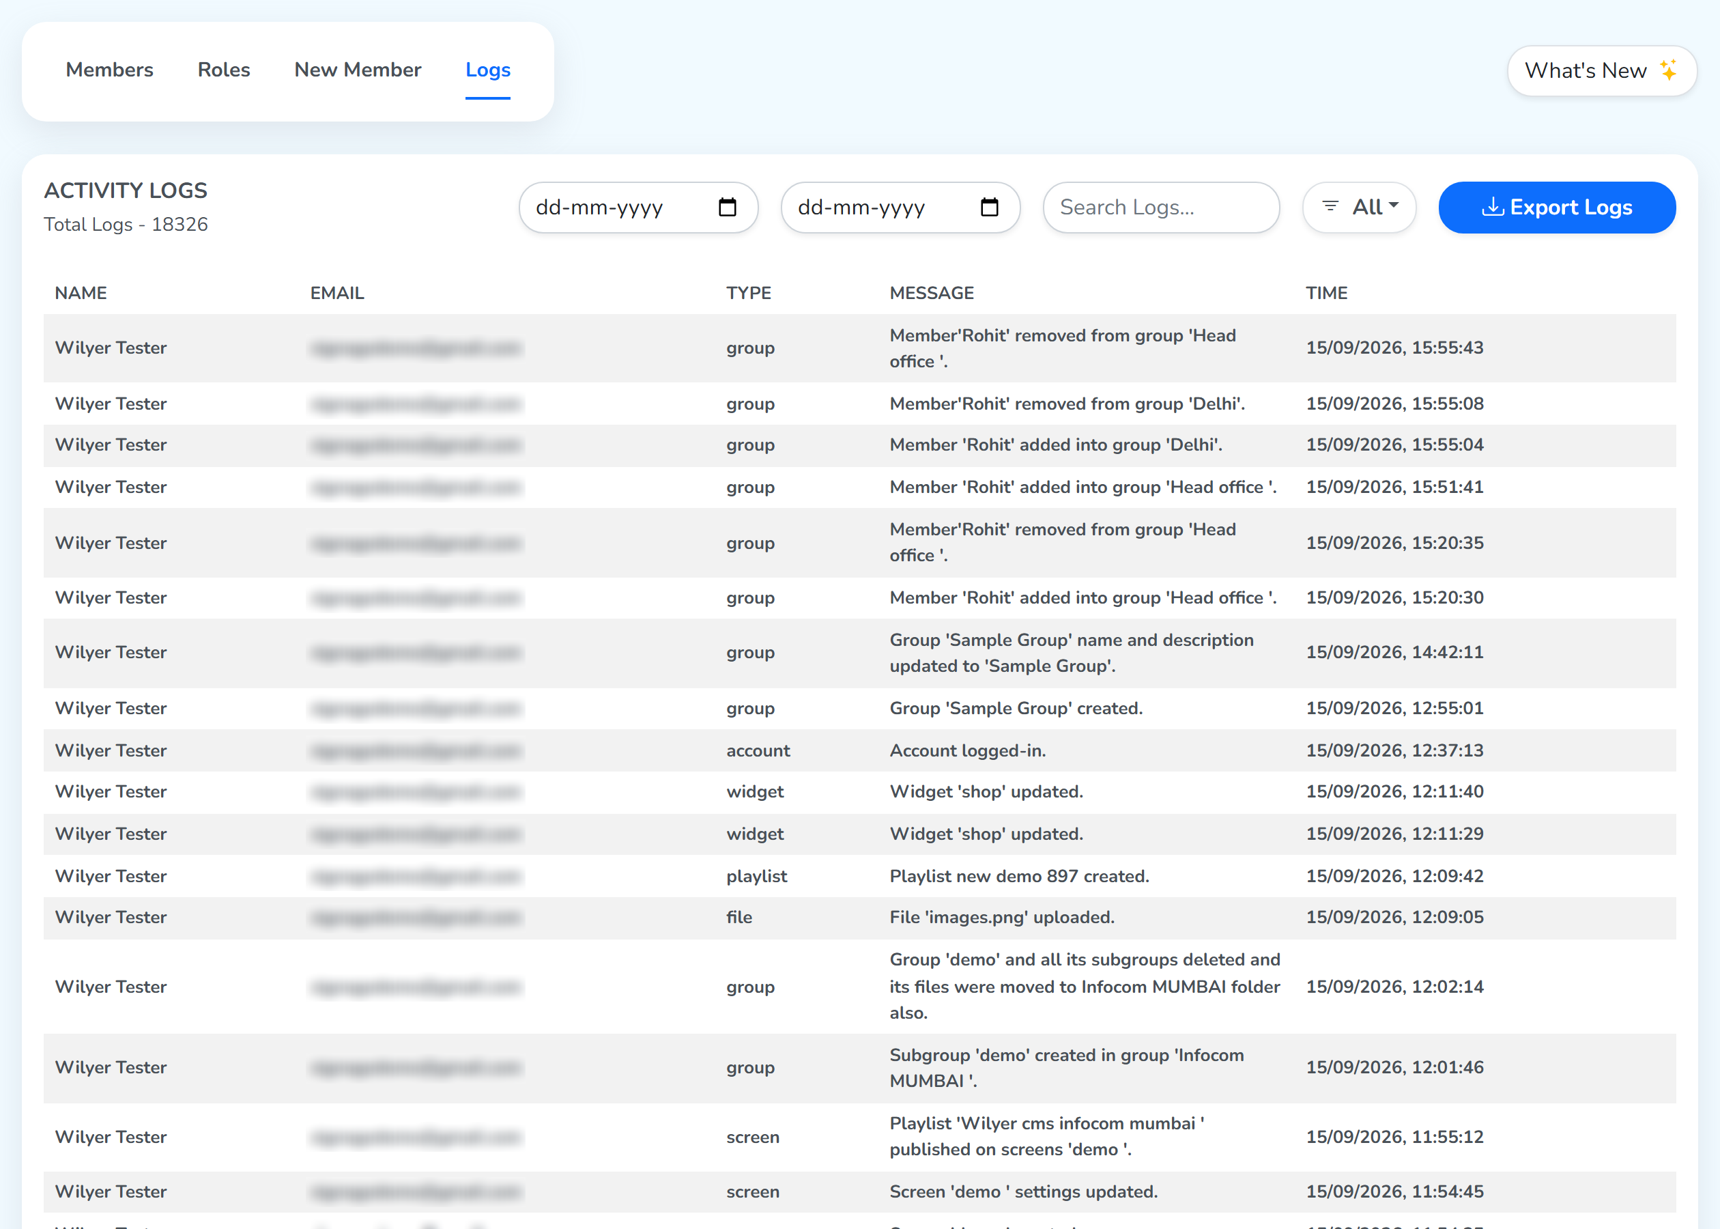Screen dimensions: 1720x1229
Task: Click the filter lines icon beside All
Action: [x=1330, y=206]
